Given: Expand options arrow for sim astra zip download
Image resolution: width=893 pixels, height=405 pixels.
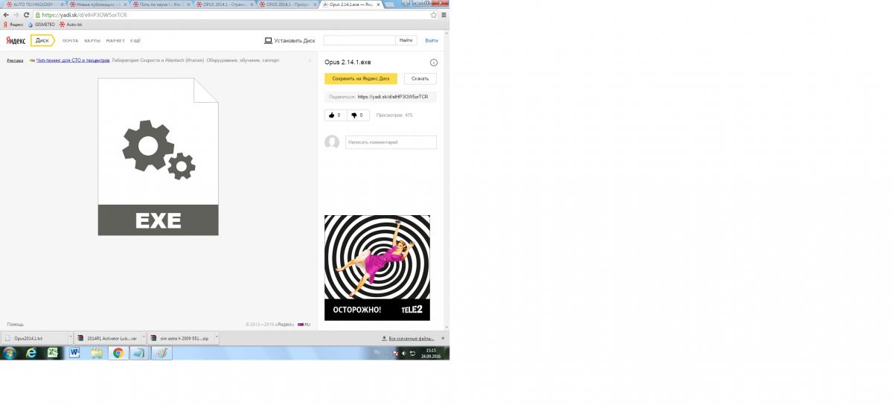Looking at the screenshot, I should pos(217,337).
